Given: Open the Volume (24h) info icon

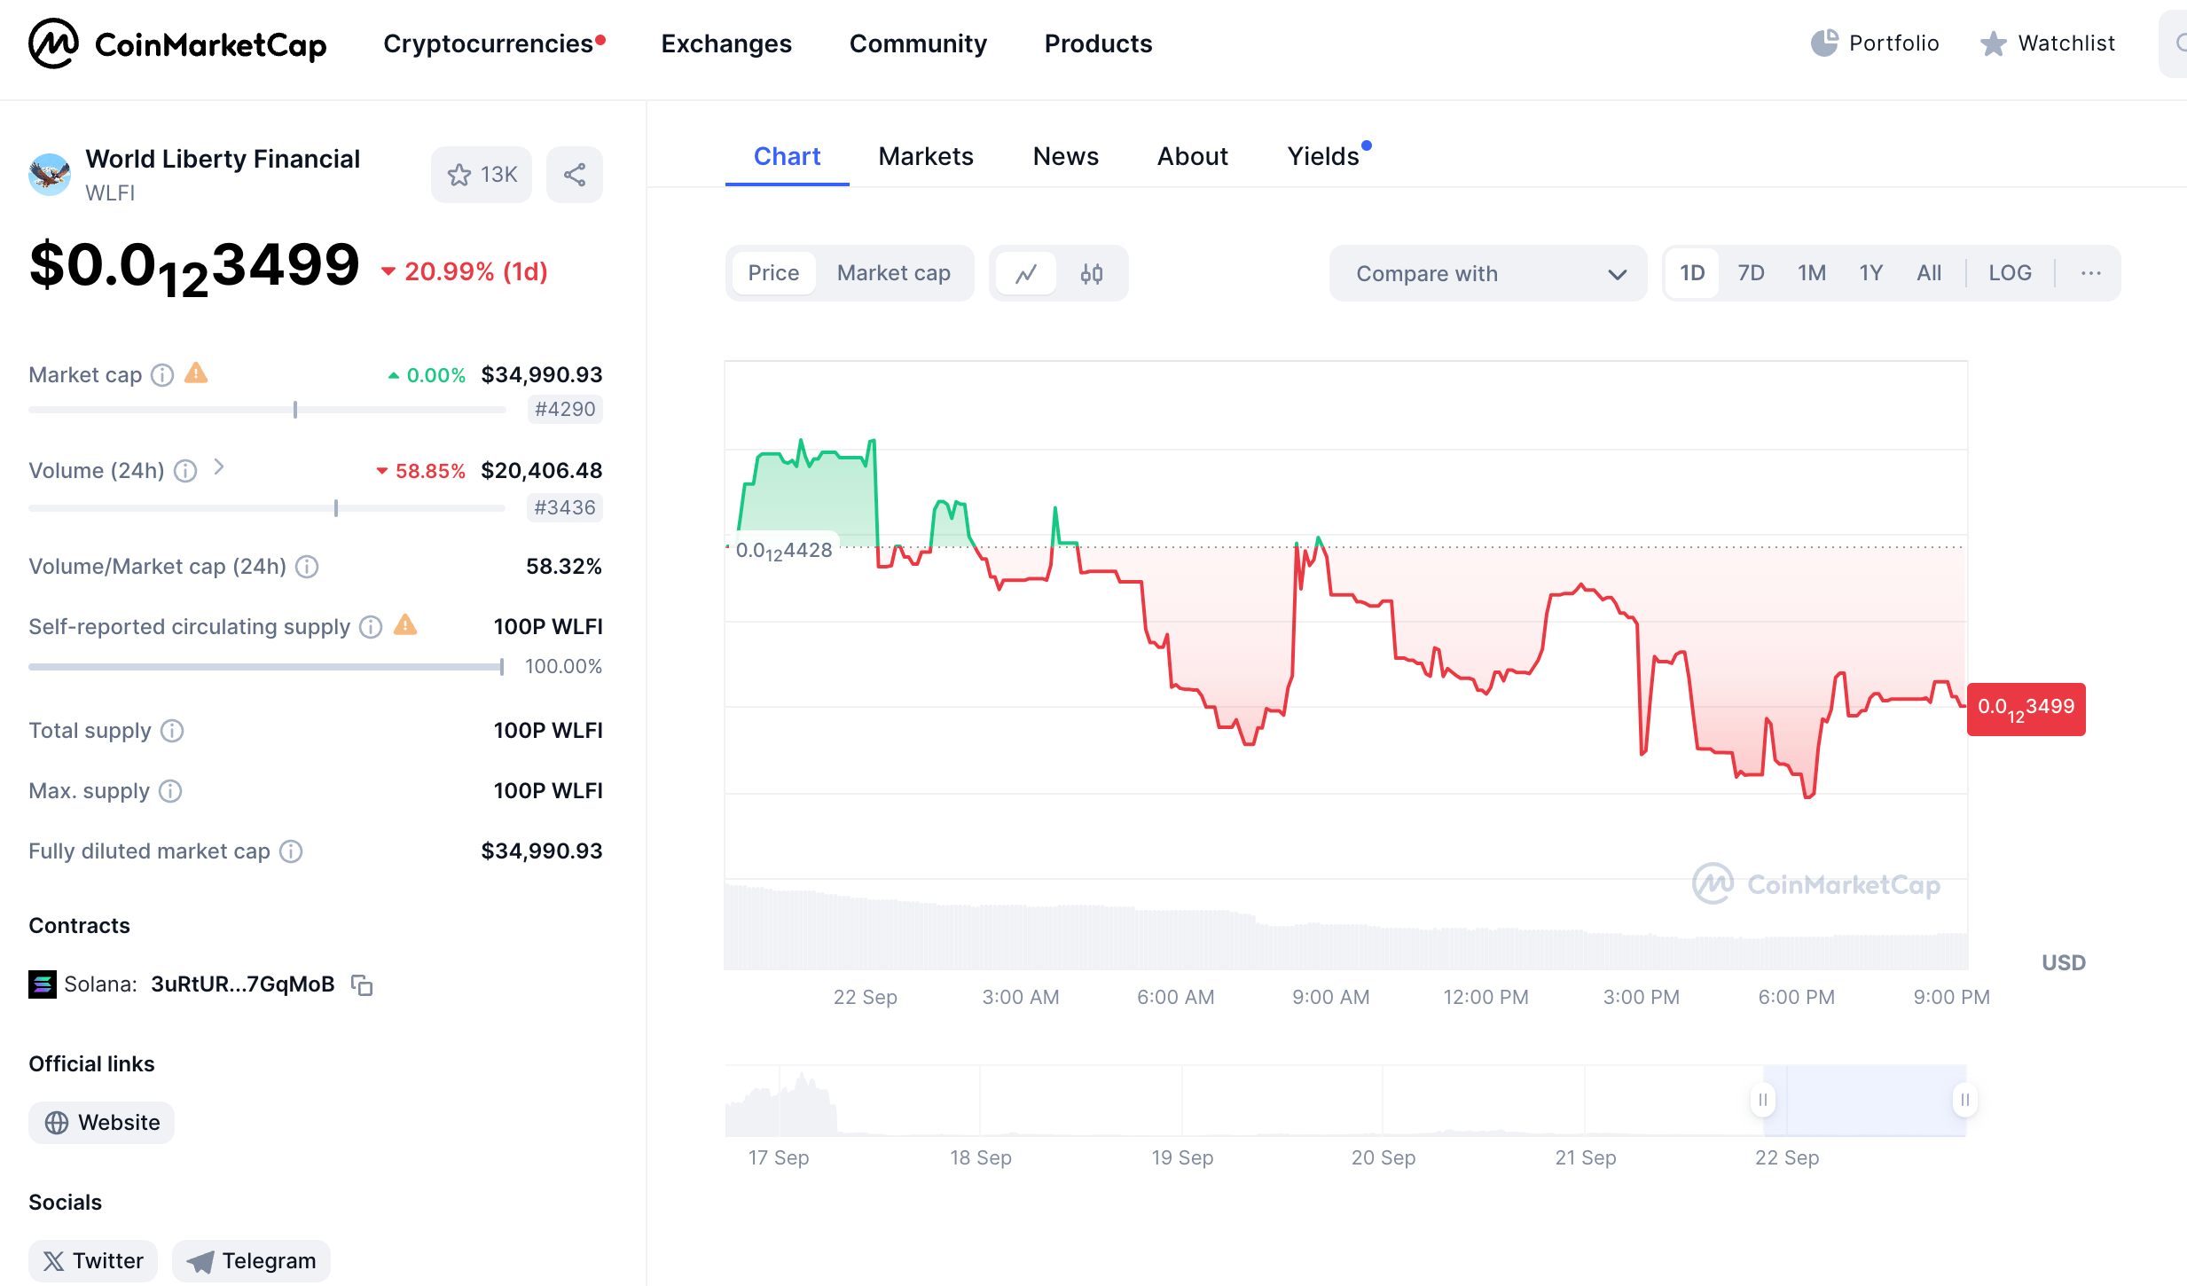Looking at the screenshot, I should (185, 471).
